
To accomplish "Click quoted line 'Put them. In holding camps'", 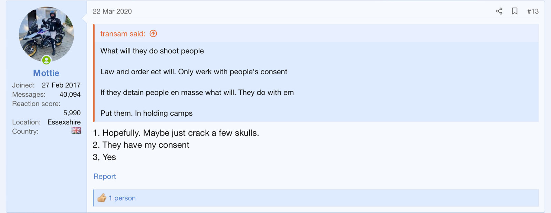I will (146, 113).
